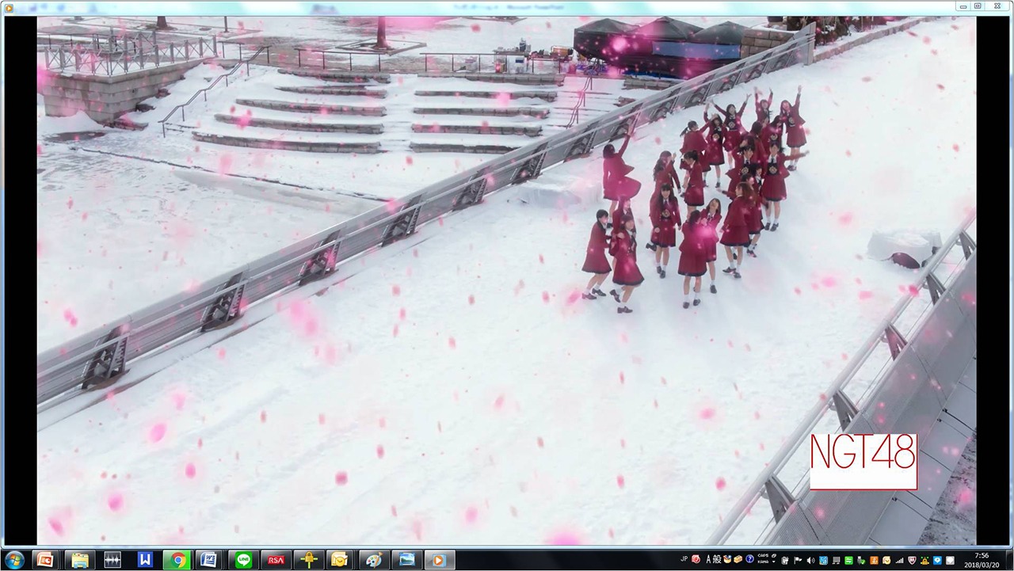Screen dimensions: 1014x571
Task: Click the JP language indicator
Action: (x=684, y=558)
